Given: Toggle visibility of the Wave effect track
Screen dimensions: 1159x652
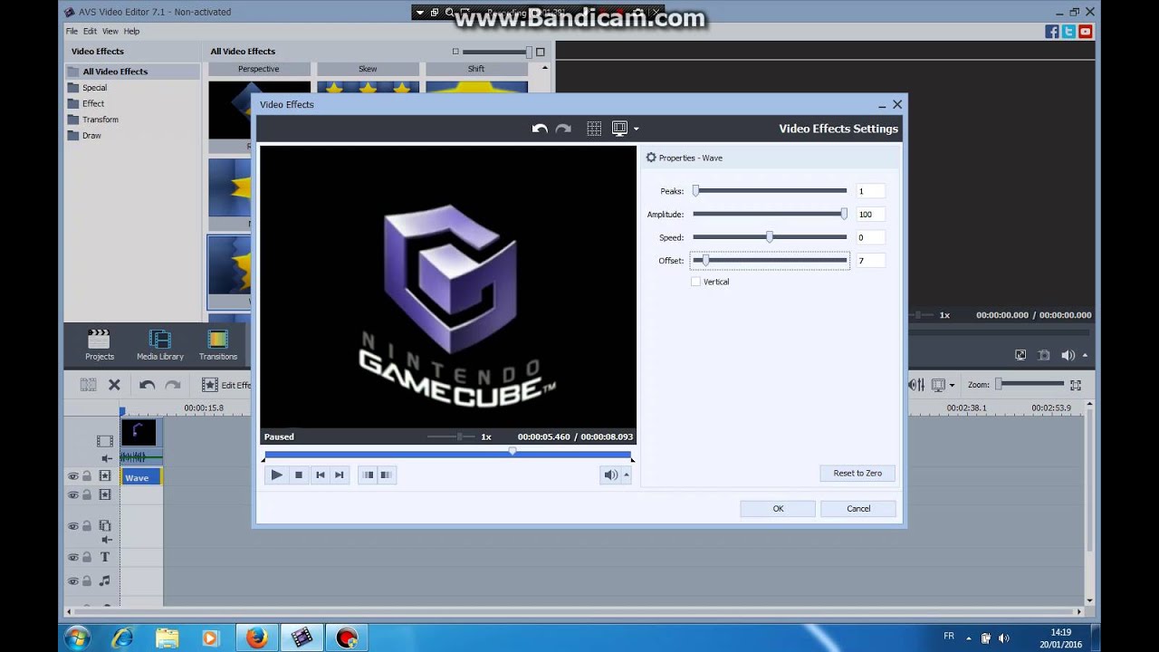Looking at the screenshot, I should pos(73,476).
